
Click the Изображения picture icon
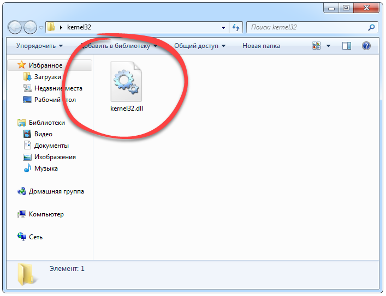tap(27, 157)
